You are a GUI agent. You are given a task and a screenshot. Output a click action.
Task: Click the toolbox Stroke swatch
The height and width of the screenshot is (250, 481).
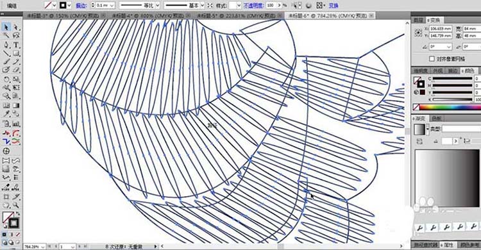[x=13, y=222]
